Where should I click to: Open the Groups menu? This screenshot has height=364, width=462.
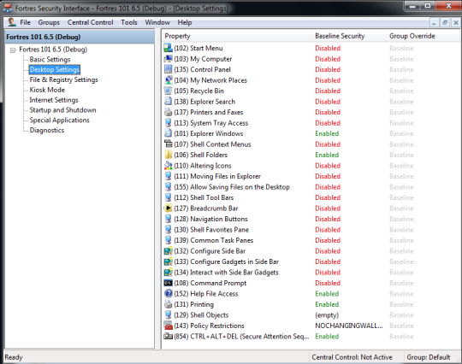[x=49, y=22]
